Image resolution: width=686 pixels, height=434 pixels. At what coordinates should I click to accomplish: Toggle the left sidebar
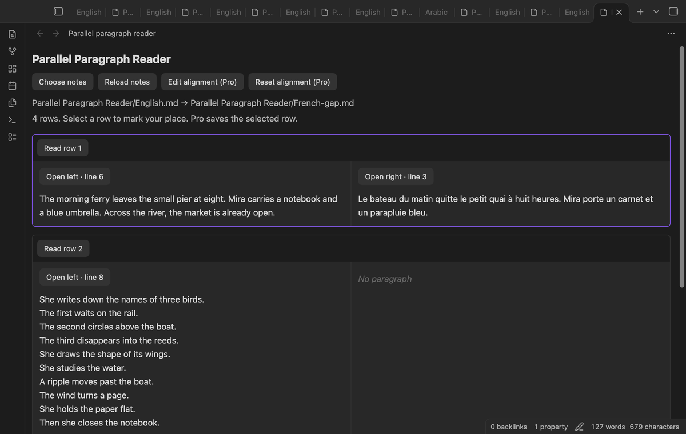(58, 11)
